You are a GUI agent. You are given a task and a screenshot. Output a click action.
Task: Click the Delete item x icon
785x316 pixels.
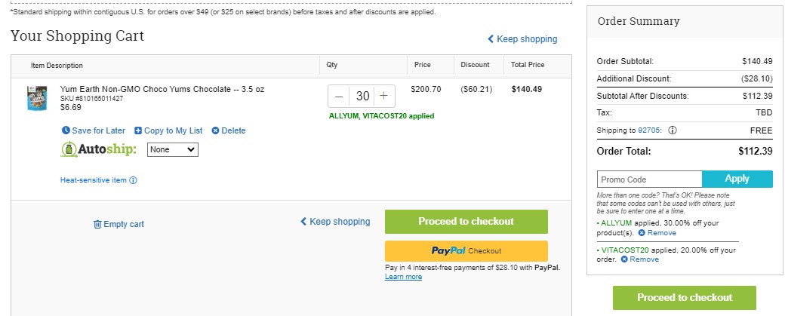(215, 130)
